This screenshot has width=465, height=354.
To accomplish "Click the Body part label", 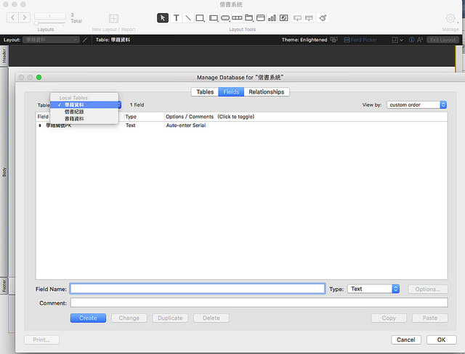I will click(4, 172).
